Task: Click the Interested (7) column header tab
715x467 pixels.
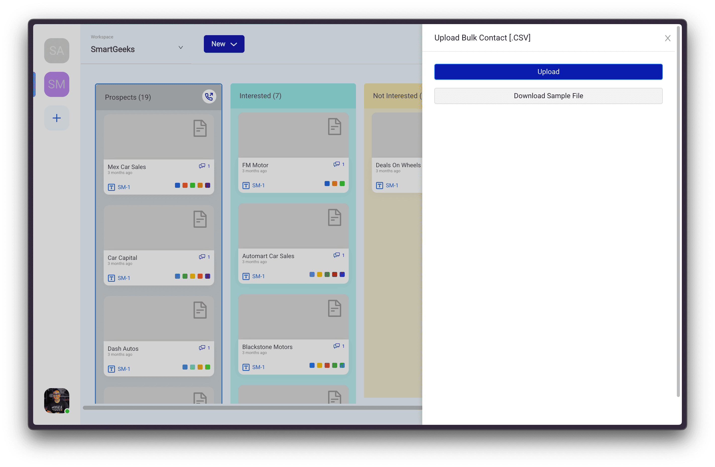Action: [261, 96]
